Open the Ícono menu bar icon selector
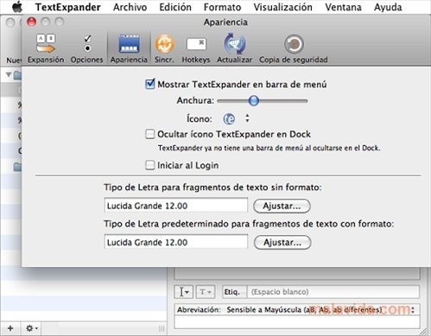431x336 pixels. [236, 118]
